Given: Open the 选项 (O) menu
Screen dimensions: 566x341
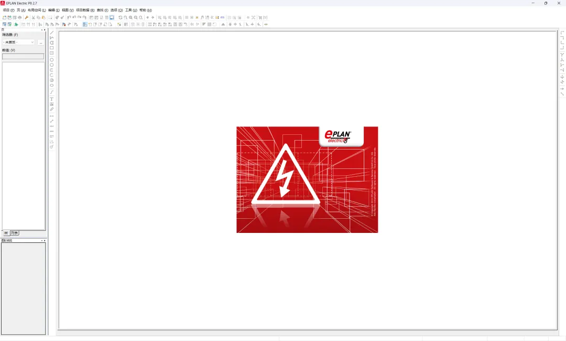Looking at the screenshot, I should [116, 10].
